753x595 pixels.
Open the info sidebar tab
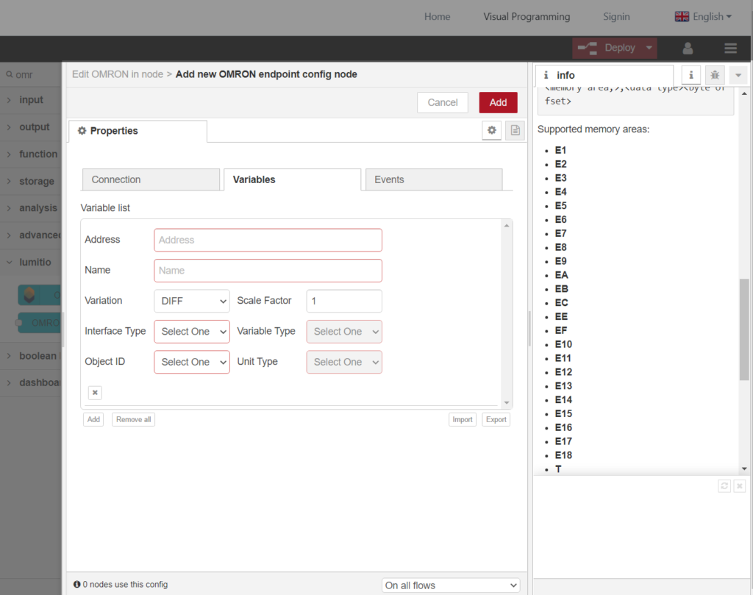tap(604, 76)
